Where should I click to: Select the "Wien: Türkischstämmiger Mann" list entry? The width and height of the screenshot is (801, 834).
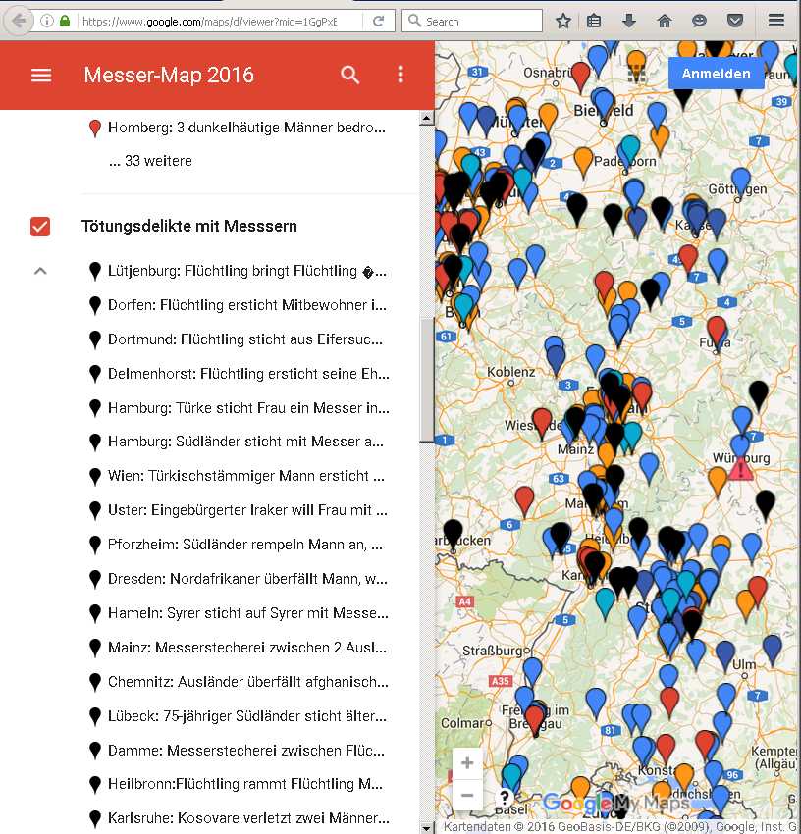246,477
